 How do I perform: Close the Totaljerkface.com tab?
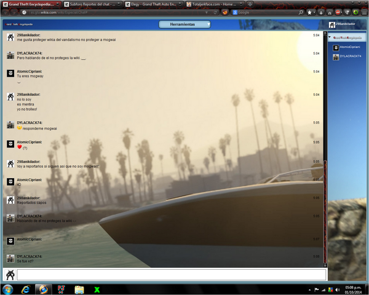(241, 4)
